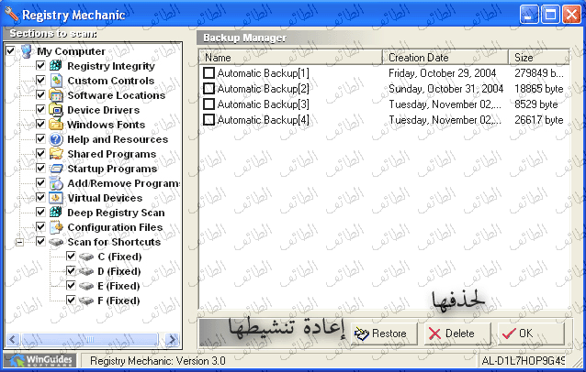
Task: Uncheck the Windows Fonts checkbox
Action: coord(40,124)
